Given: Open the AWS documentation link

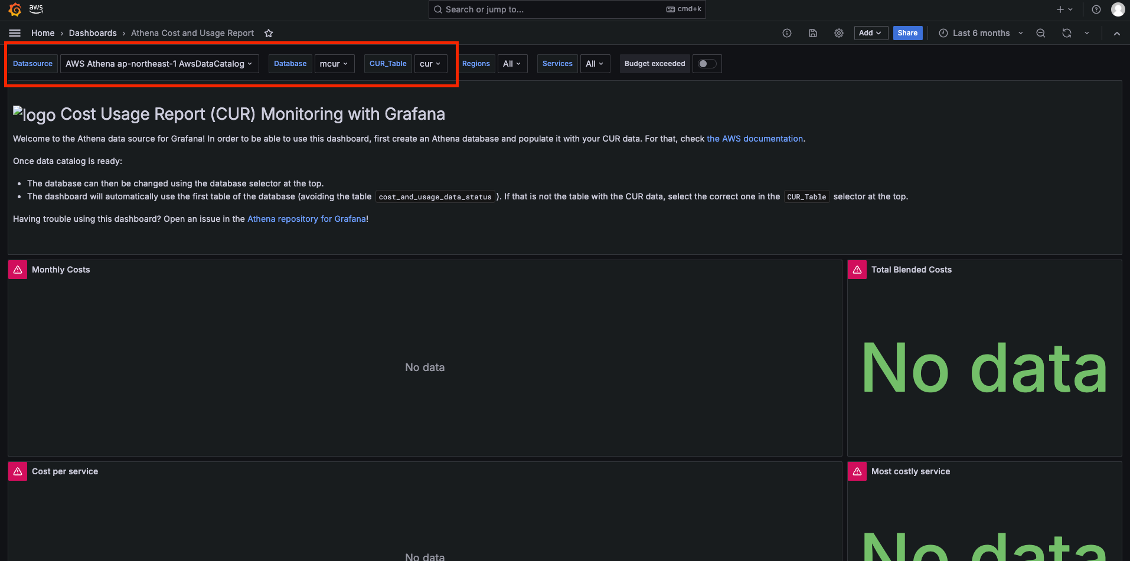Looking at the screenshot, I should (x=755, y=139).
